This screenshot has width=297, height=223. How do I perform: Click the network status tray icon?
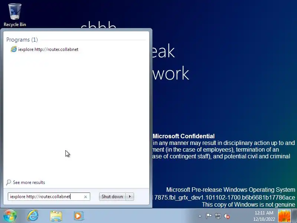pyautogui.click(x=218, y=216)
